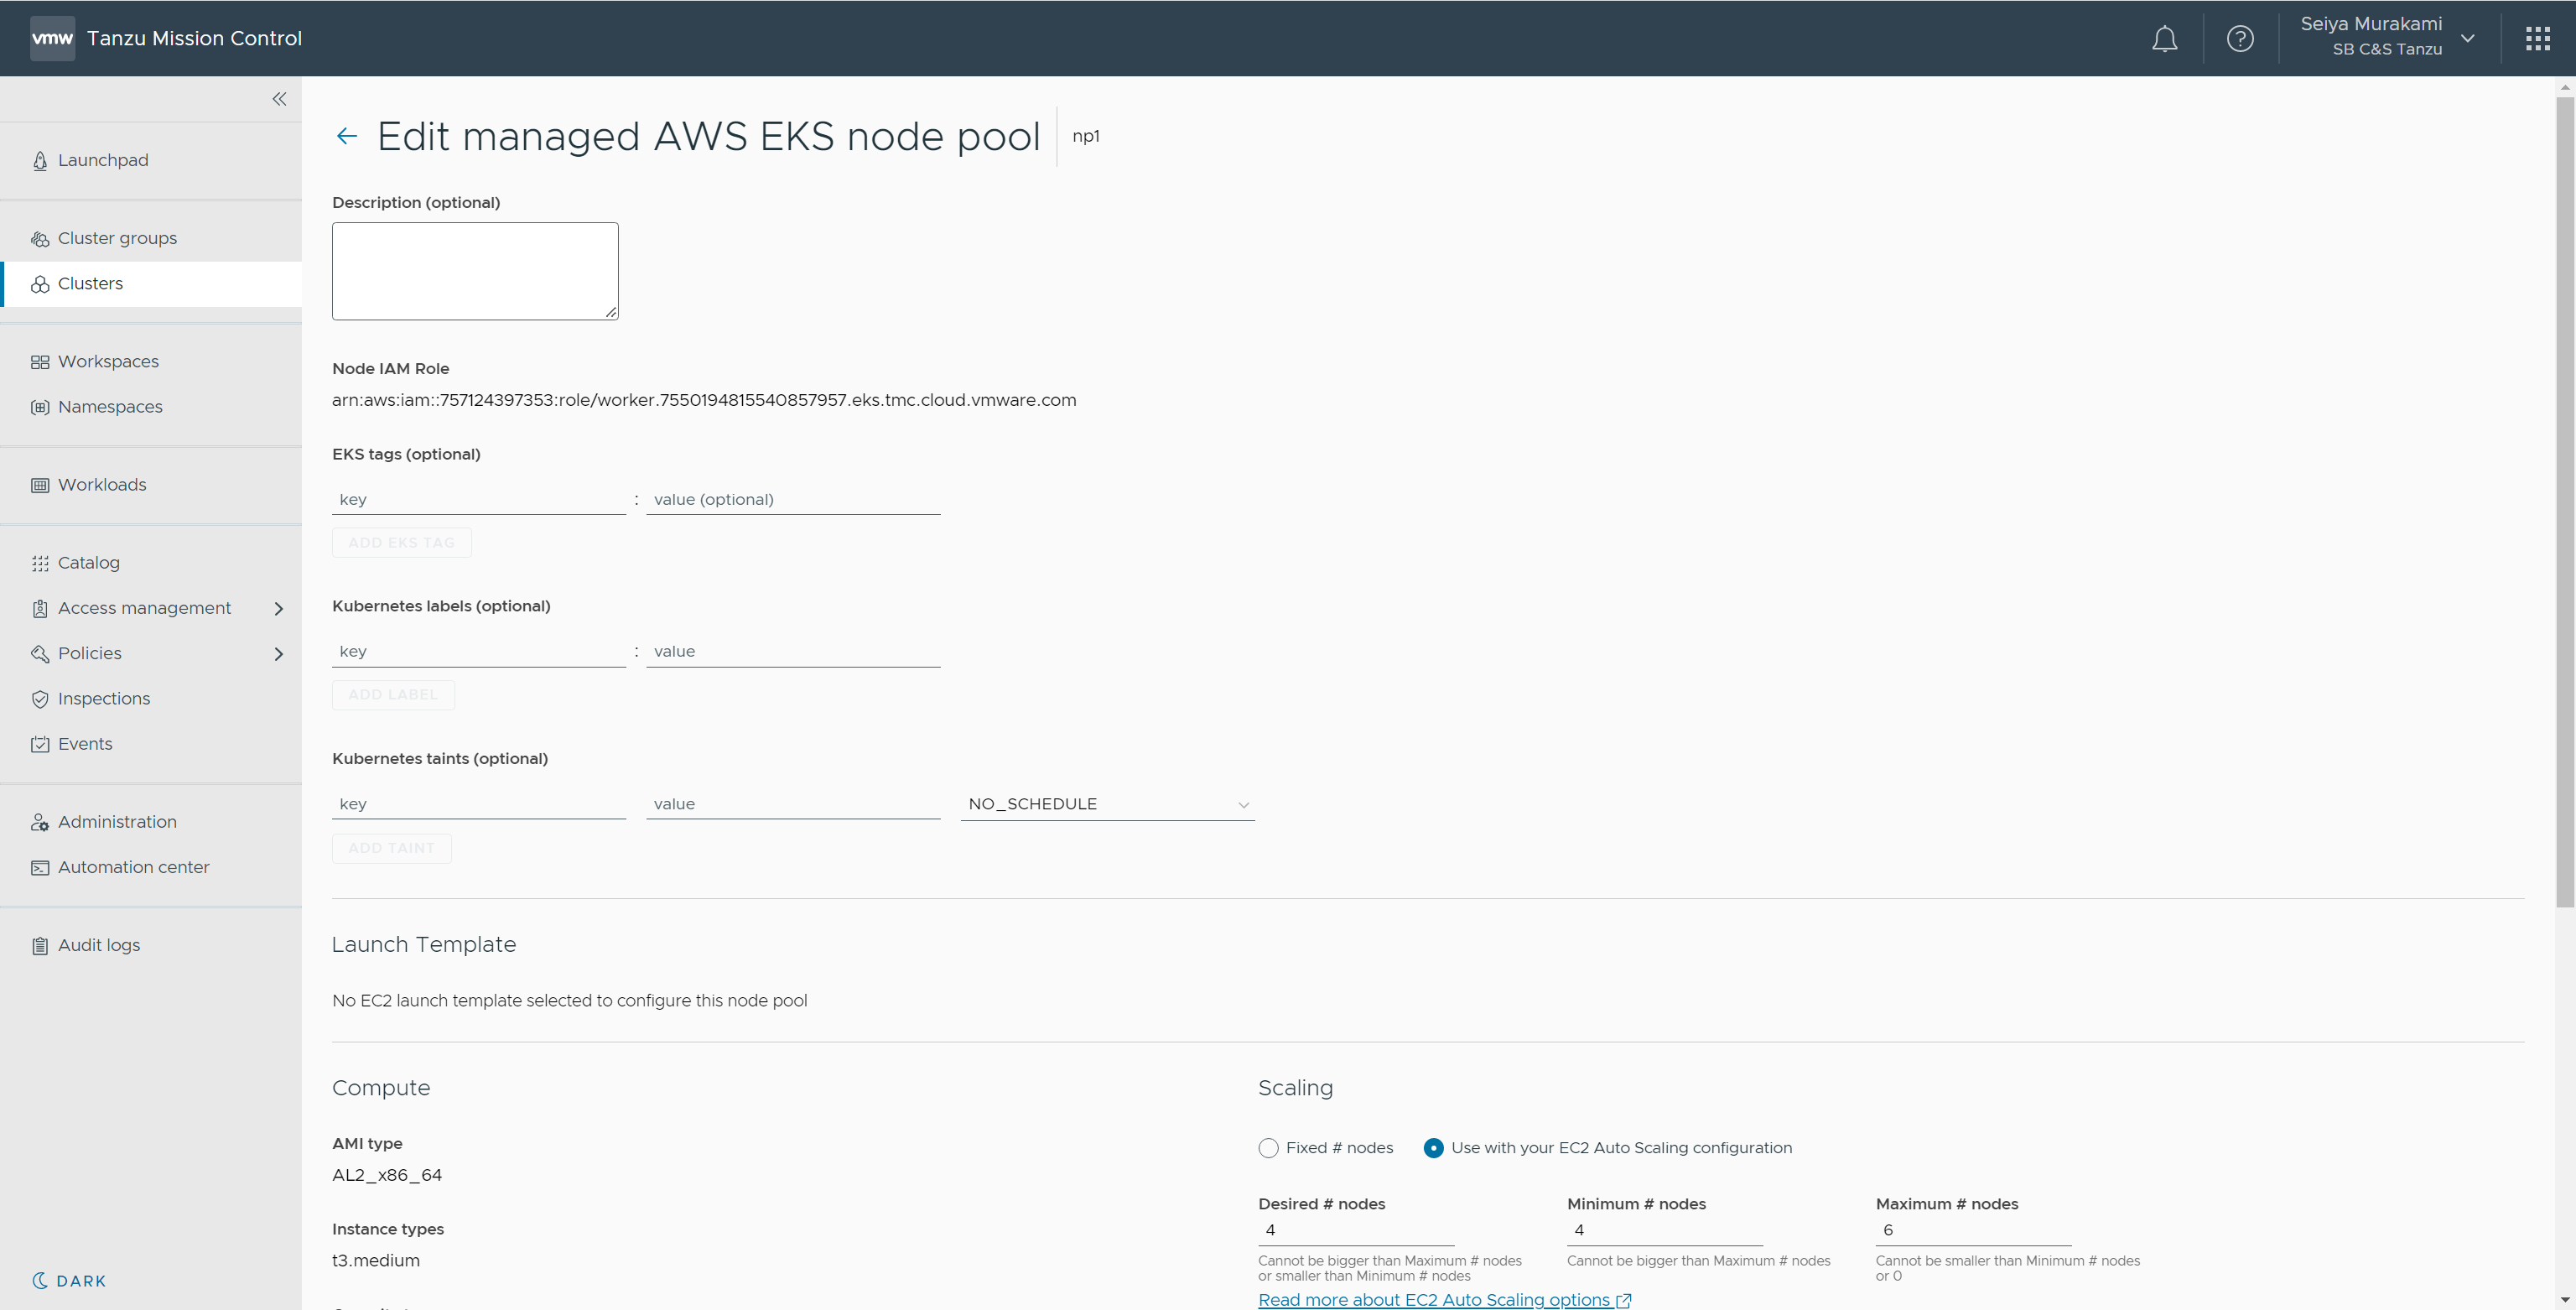The image size is (2576, 1310).
Task: Open the help question mark icon
Action: point(2240,39)
